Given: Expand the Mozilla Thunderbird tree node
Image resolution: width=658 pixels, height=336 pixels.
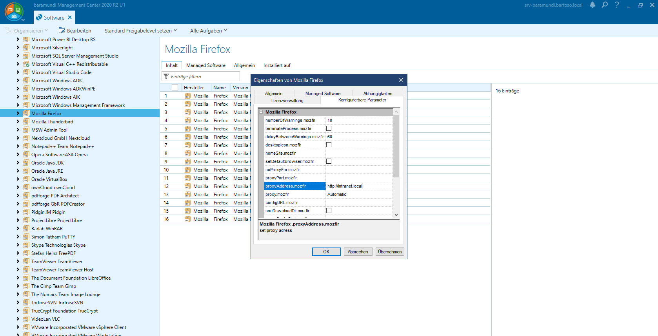Looking at the screenshot, I should [x=18, y=121].
